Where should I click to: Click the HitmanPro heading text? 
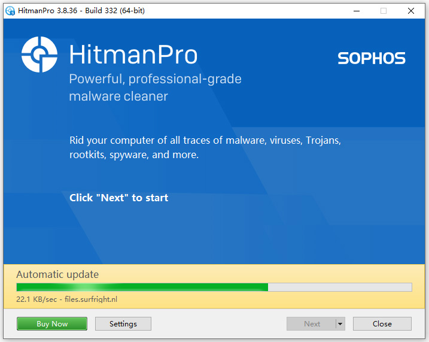tap(133, 55)
